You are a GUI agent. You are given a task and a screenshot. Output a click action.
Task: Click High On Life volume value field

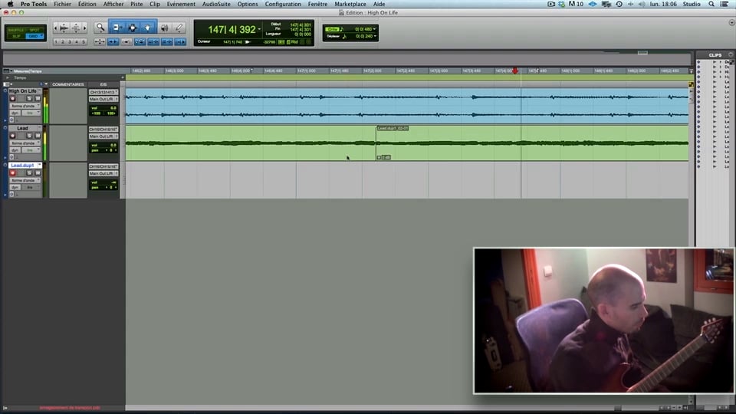tap(103, 108)
